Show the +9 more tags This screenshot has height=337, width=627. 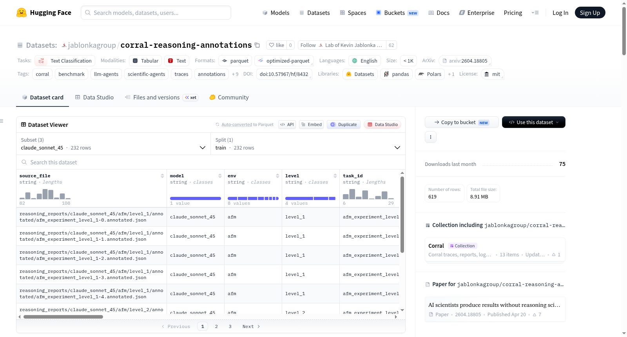coord(235,74)
